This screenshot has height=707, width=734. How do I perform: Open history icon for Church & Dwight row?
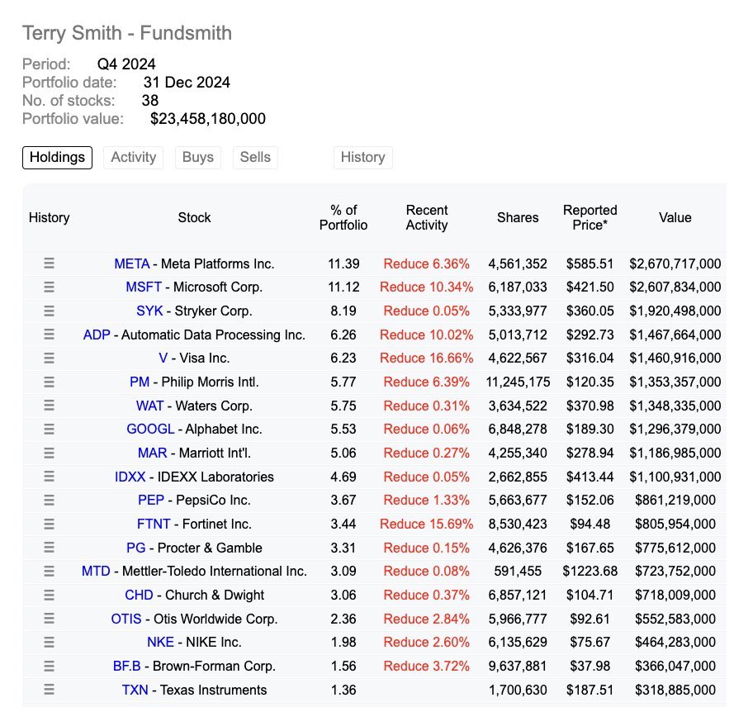49,595
